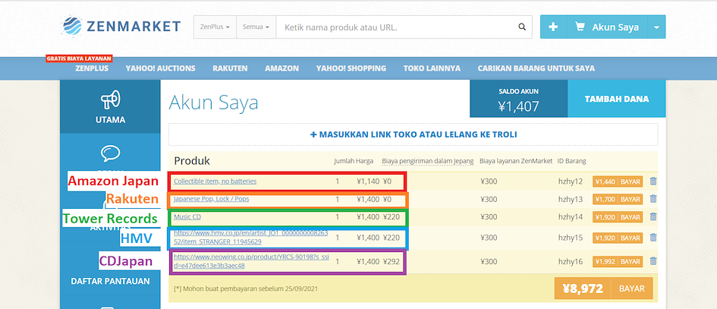Click the ZenMarket logo
This screenshot has height=309, width=717.
[121, 26]
